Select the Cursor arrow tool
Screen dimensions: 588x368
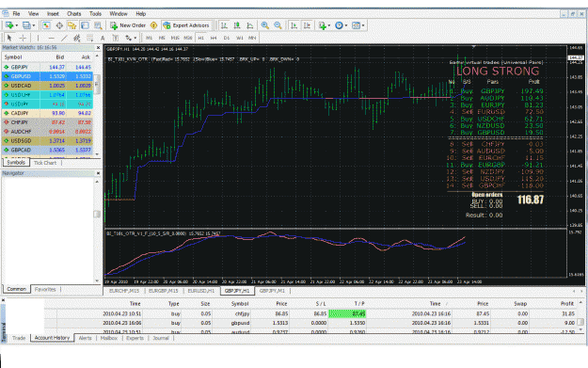pos(9,38)
